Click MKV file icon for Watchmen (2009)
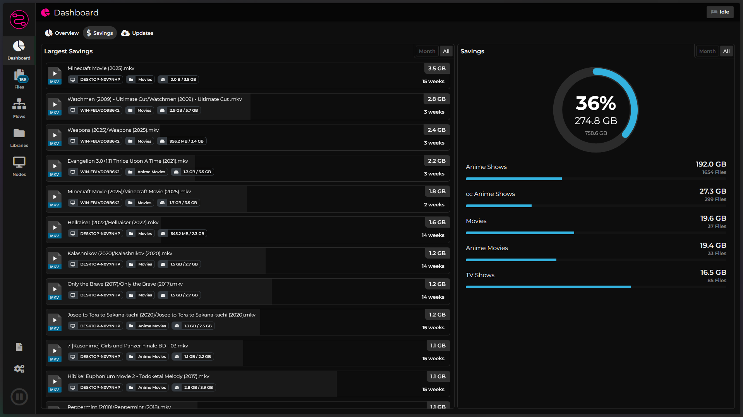Screen dimensions: 743x417 [55, 107]
